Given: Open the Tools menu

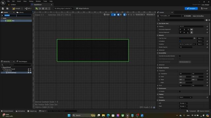Looking at the screenshot, I should (45, 1).
